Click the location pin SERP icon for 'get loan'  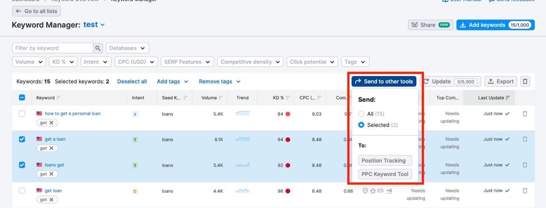pyautogui.click(x=365, y=191)
